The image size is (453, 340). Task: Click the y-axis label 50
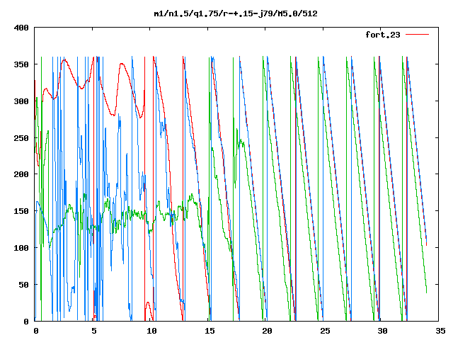[23, 285]
